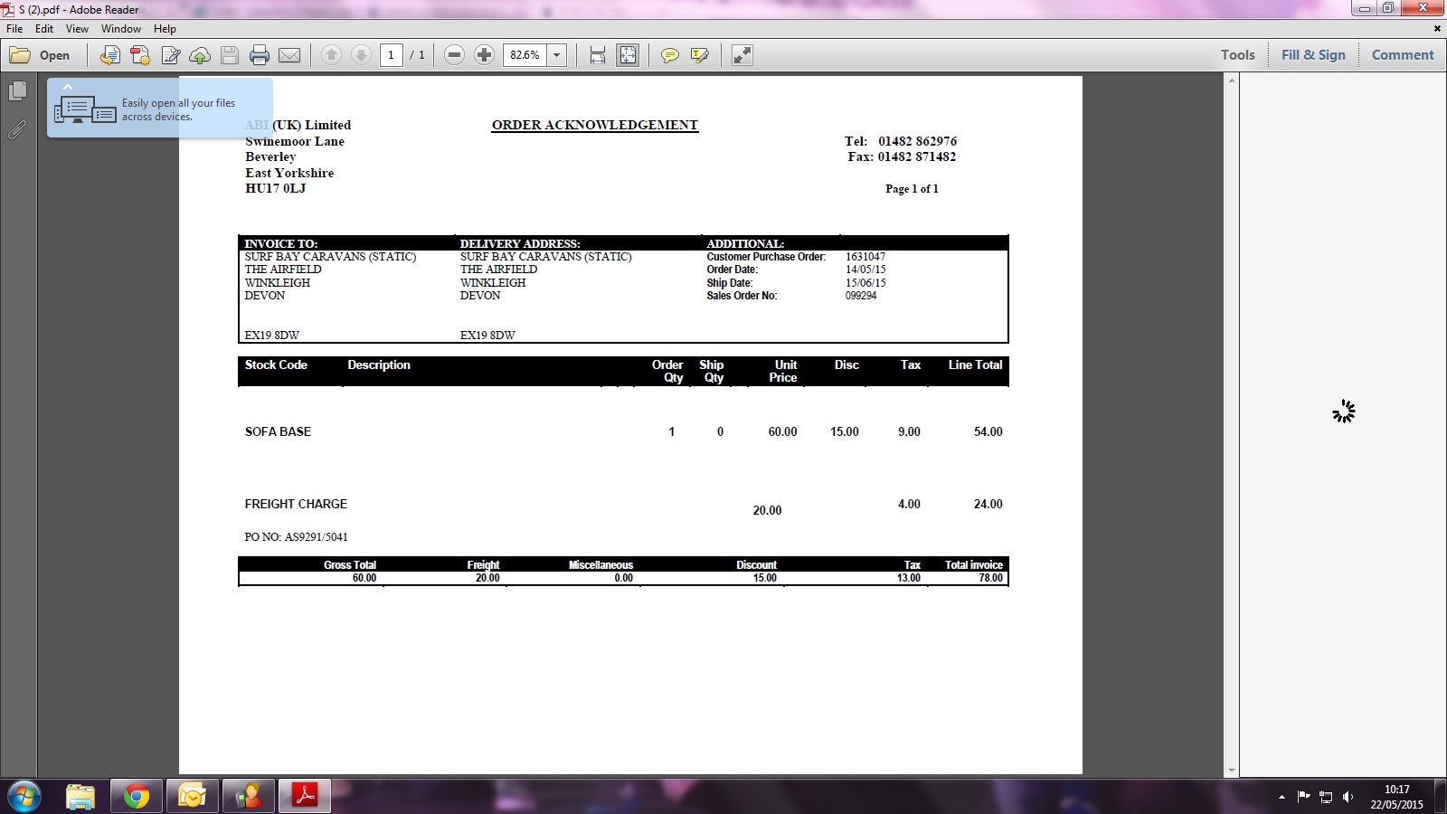Click the postcode 'HU17 0LJ'

coord(275,188)
